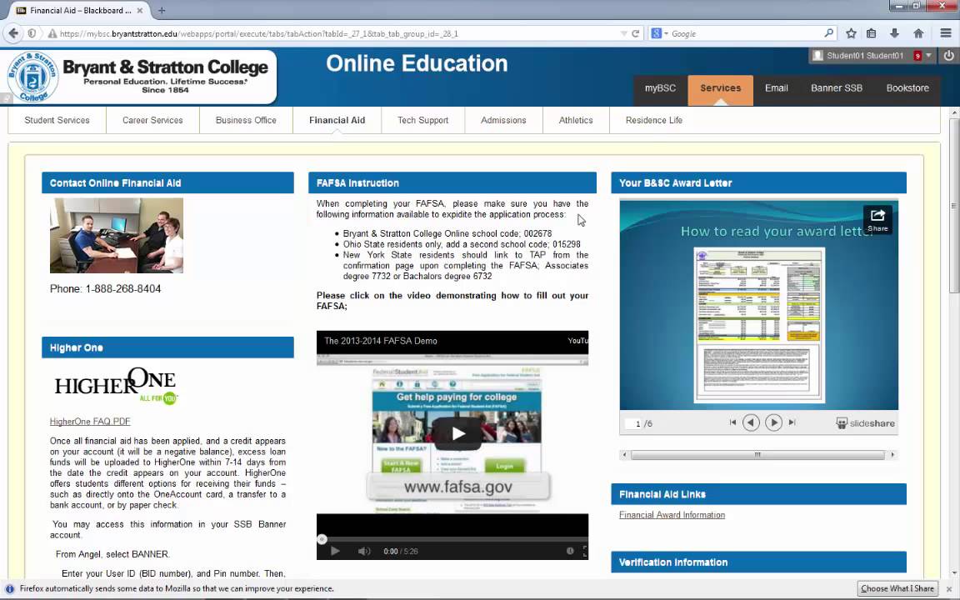Viewport: 960px width, 600px height.
Task: Open a new browser tab with plus
Action: pyautogui.click(x=162, y=10)
